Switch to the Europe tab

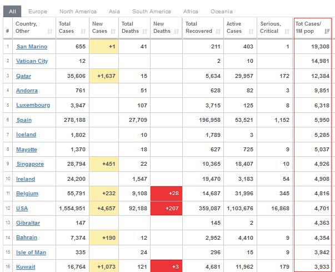click(x=38, y=11)
